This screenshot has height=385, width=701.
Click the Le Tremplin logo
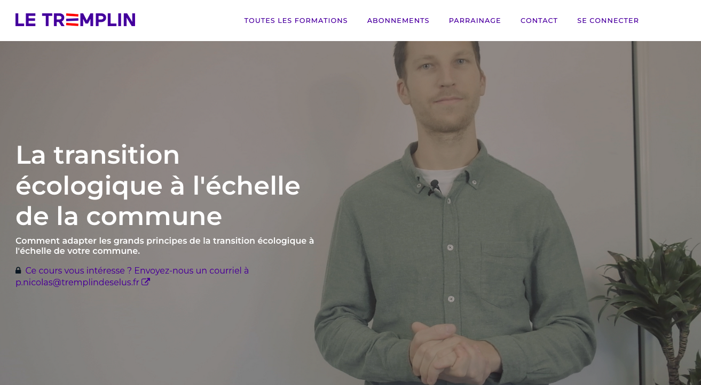[75, 20]
